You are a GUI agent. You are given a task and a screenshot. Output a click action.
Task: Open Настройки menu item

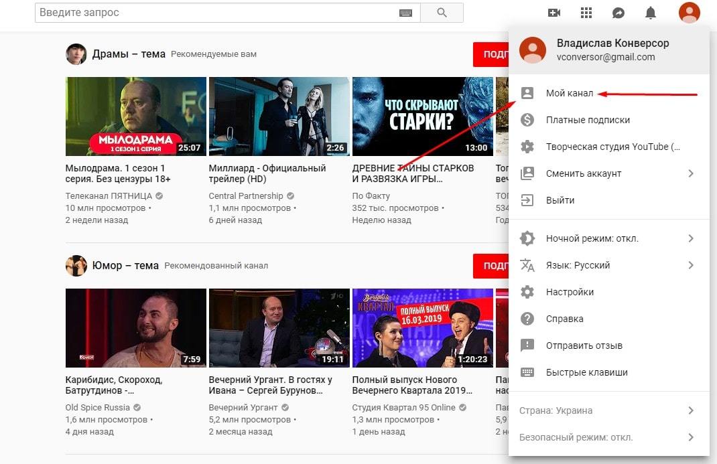click(x=609, y=292)
